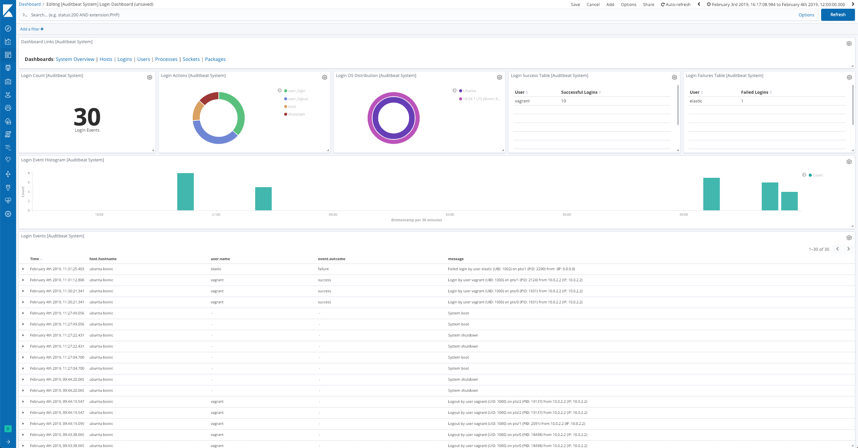Open Dev Tools using the wrench icon
Screen dimensions: 858x448
[8, 187]
